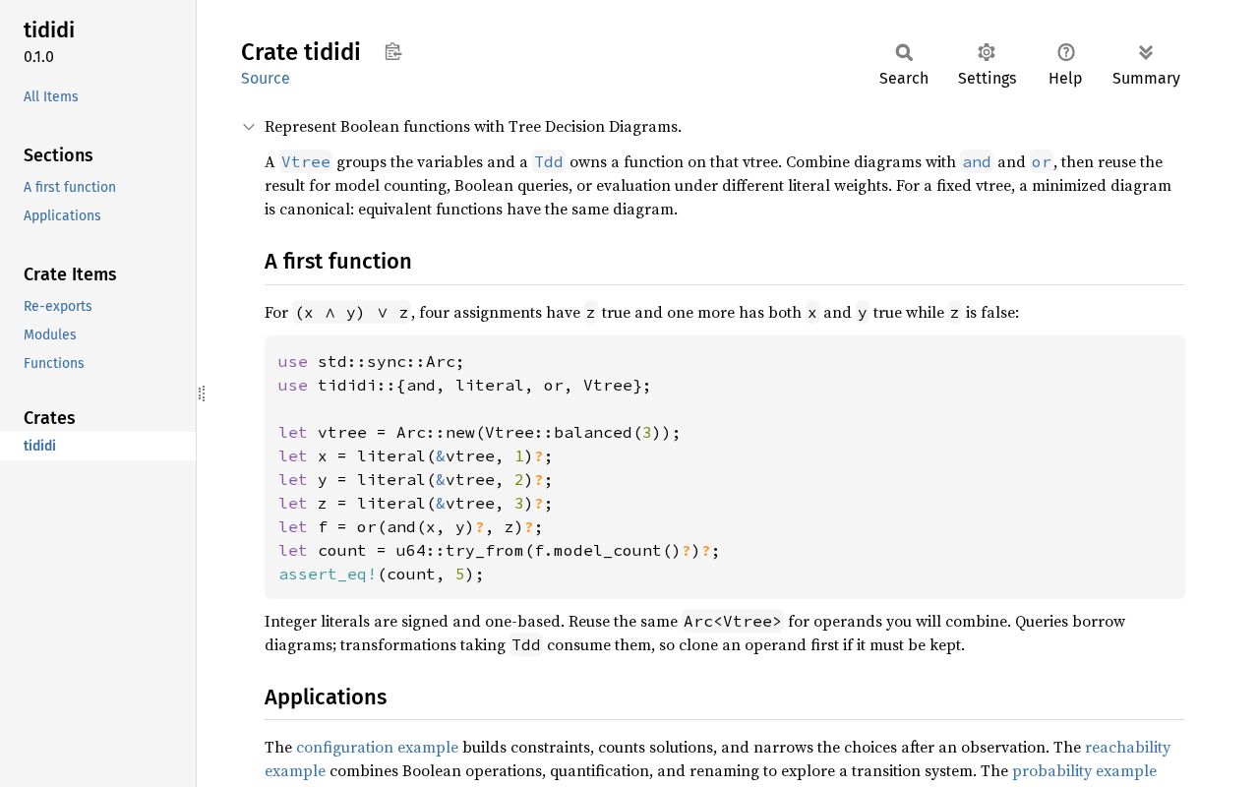Follow the 'or' function link
1259x787 pixels.
[1041, 162]
